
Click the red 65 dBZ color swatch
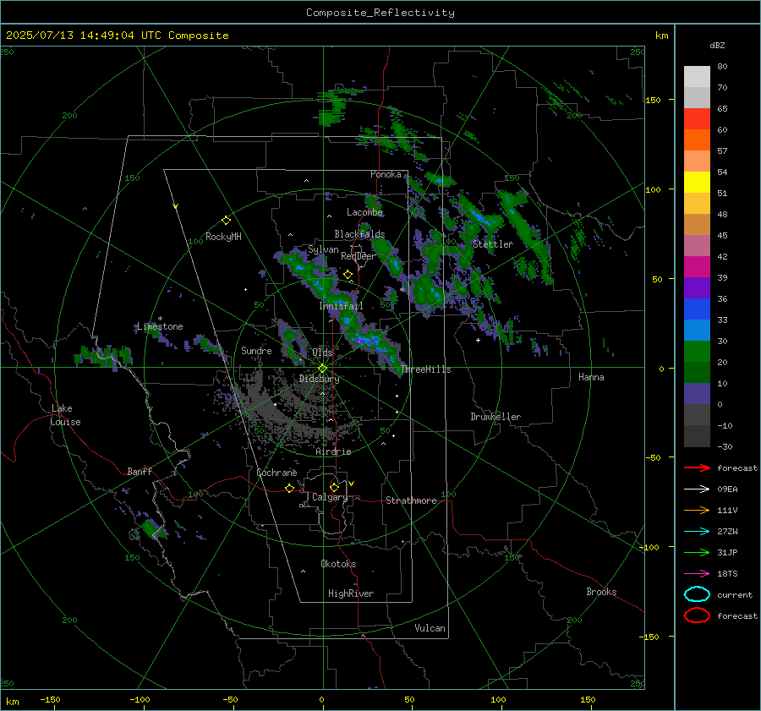click(697, 118)
